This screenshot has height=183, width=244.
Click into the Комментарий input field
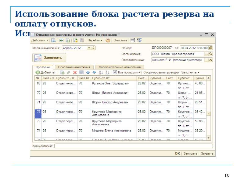click(134, 146)
